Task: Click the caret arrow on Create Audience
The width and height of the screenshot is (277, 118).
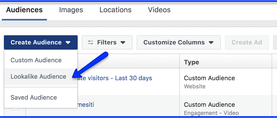Action: pyautogui.click(x=68, y=43)
